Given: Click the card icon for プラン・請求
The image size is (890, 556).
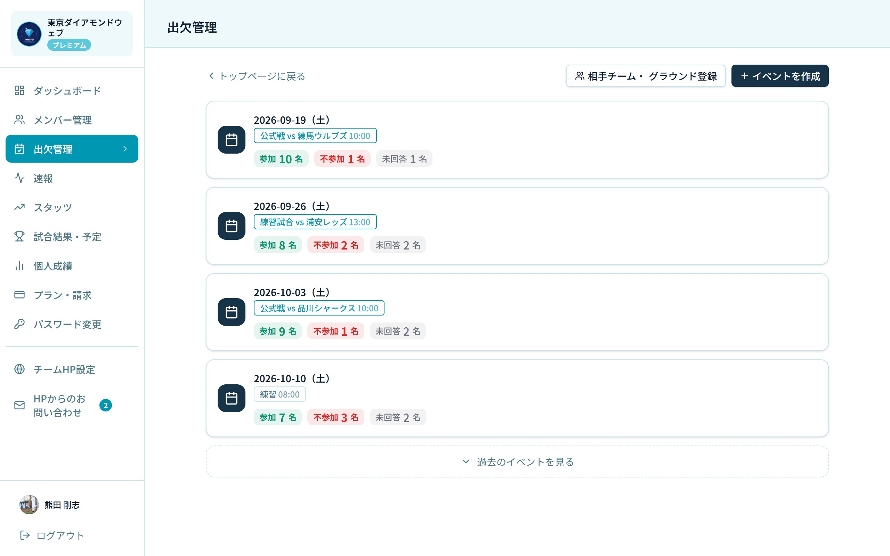Looking at the screenshot, I should (19, 295).
